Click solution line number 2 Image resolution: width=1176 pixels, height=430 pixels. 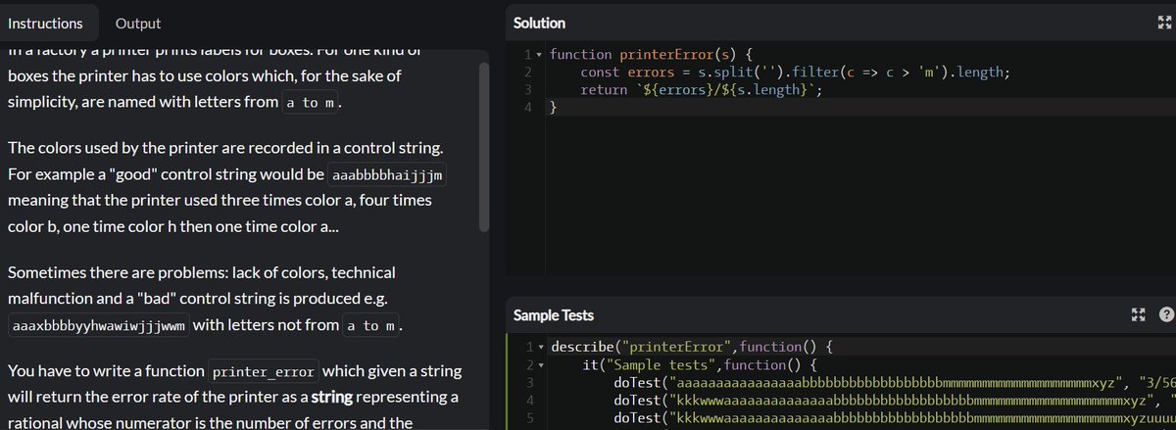(528, 72)
